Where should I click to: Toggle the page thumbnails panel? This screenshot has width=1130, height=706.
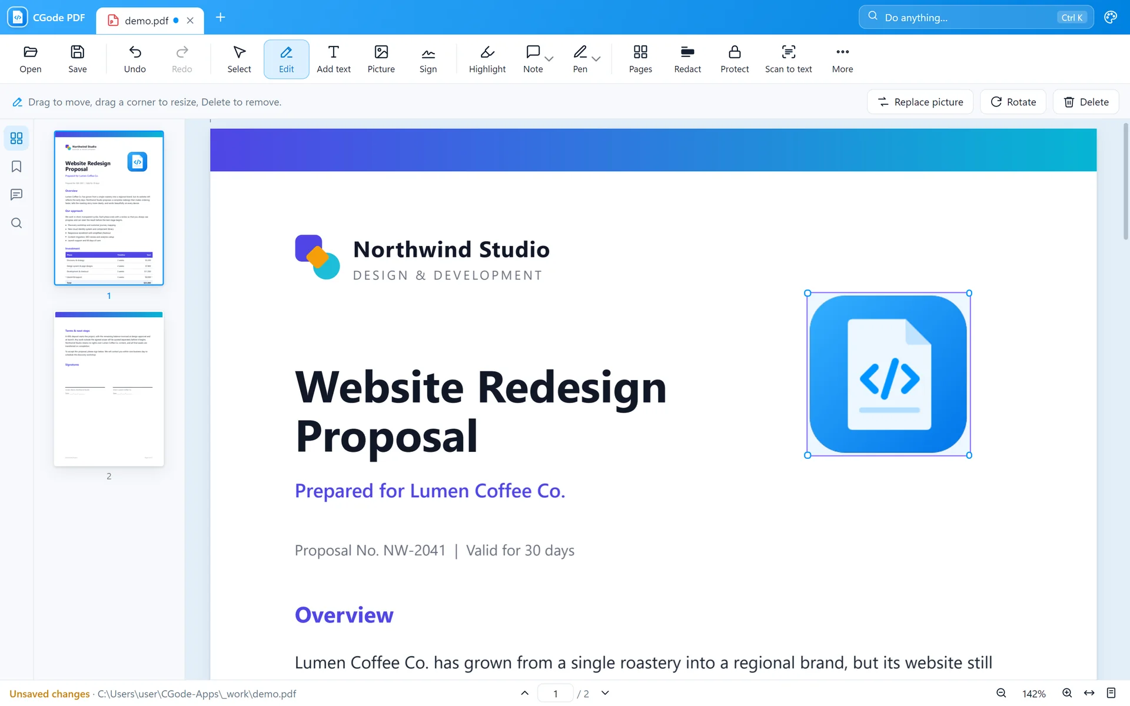pos(16,138)
